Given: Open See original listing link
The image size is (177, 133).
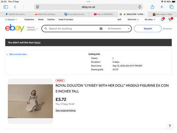Looking at the screenshot, I should 65,110.
